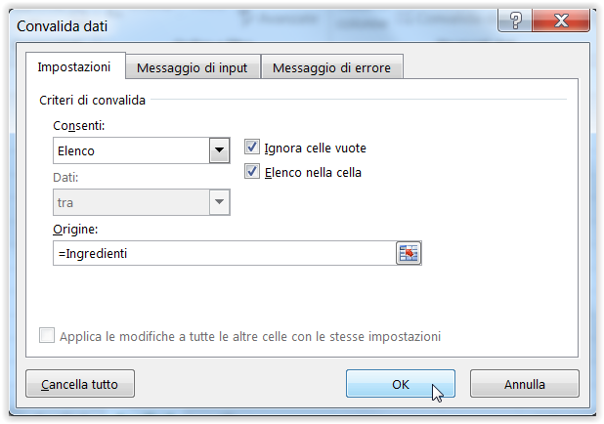This screenshot has height=424, width=604.
Task: Open the Dati dropdown arrow
Action: (x=220, y=202)
